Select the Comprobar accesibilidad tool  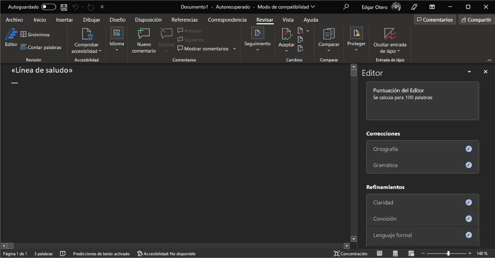tap(86, 39)
